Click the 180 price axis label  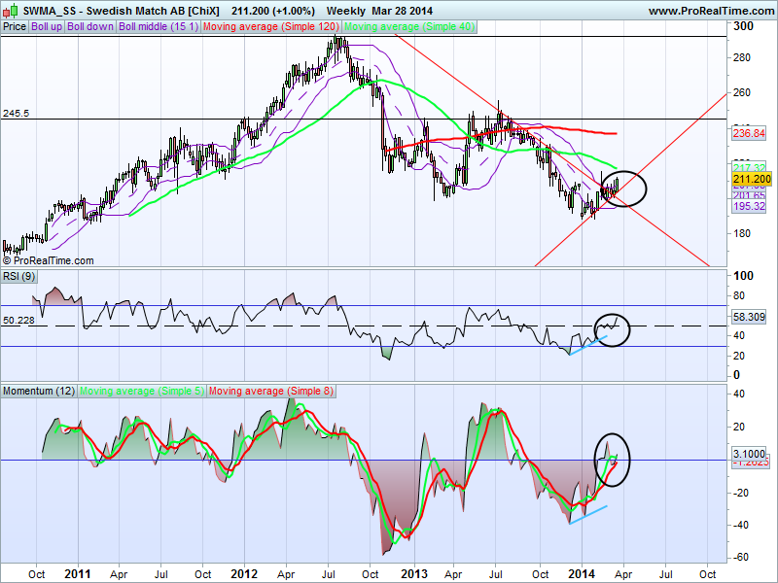[742, 233]
